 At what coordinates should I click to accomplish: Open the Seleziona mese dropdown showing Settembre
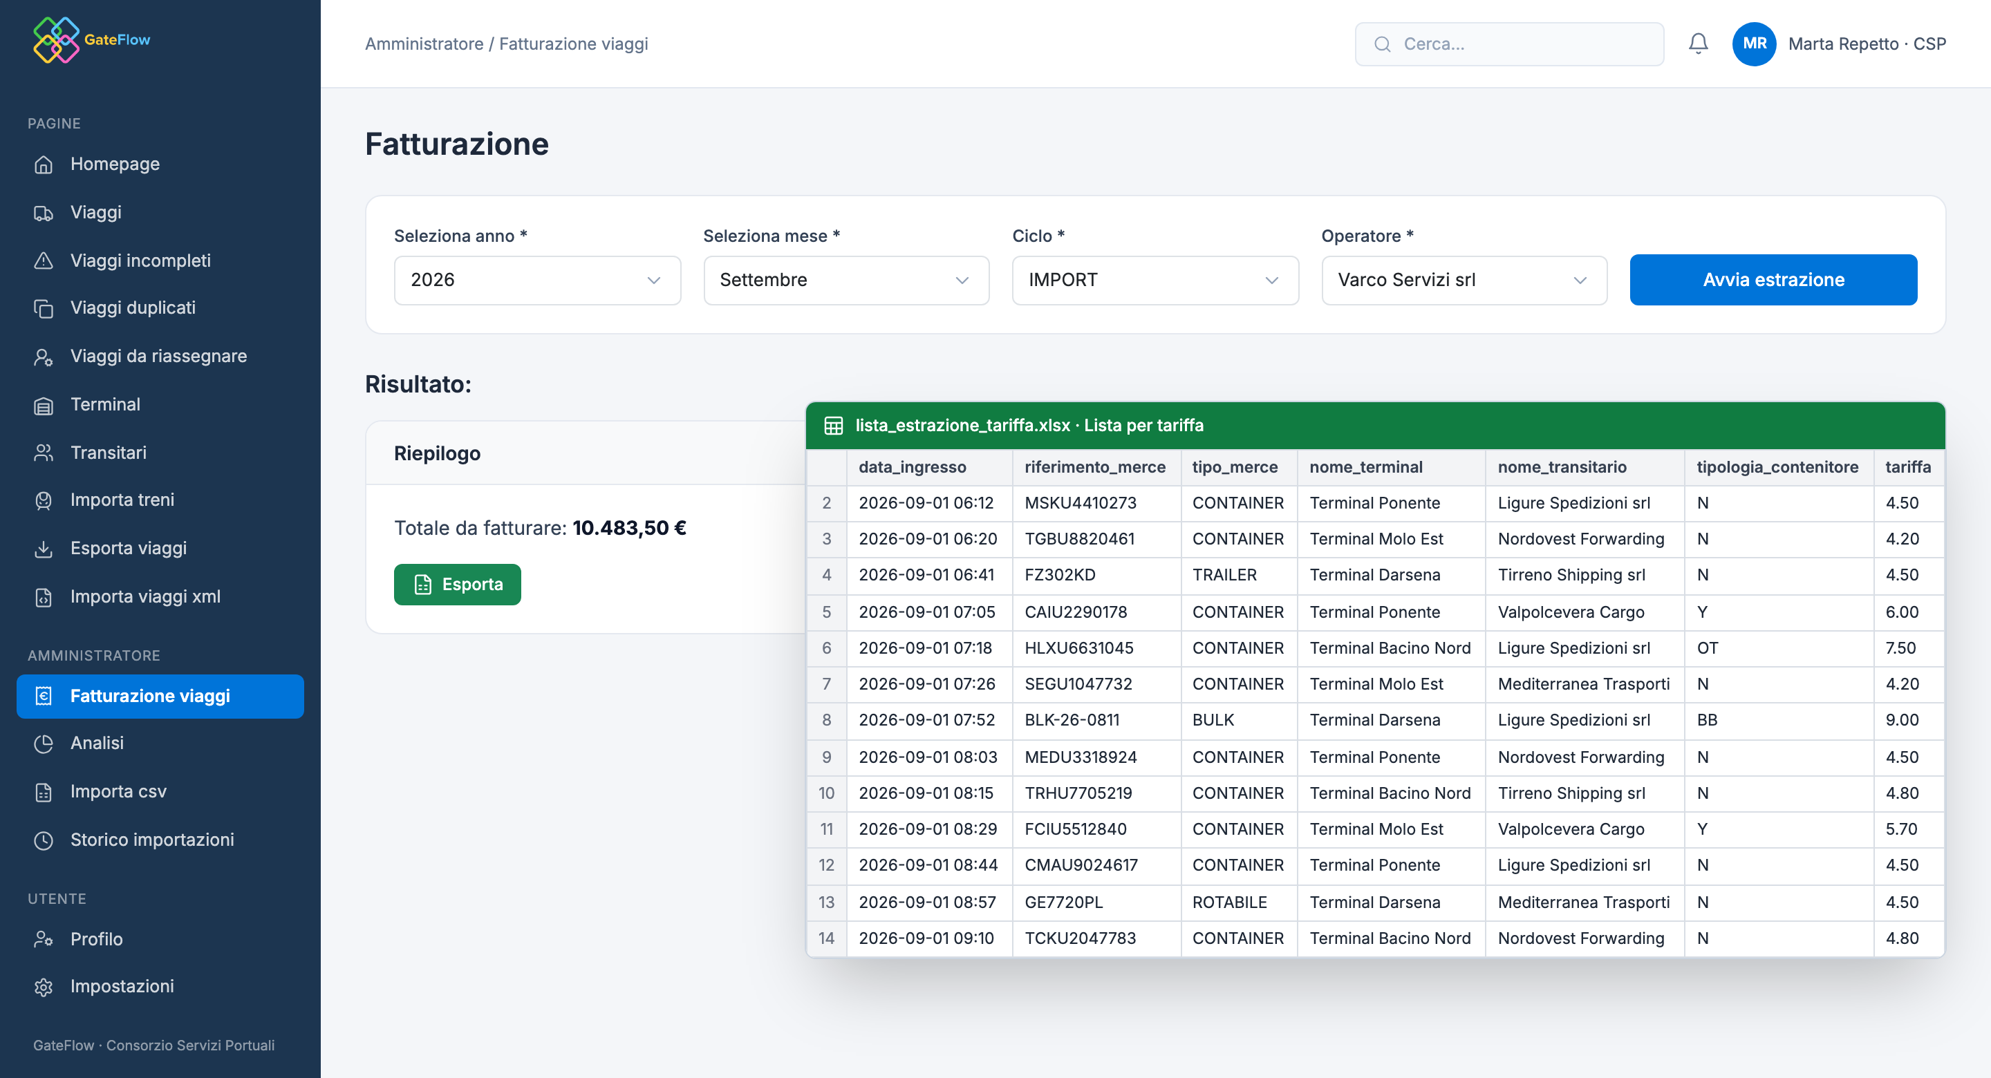pos(845,280)
